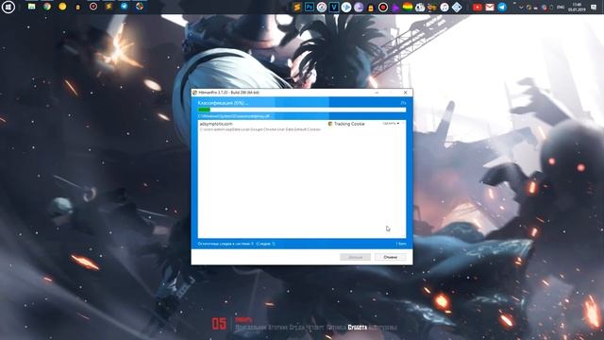The width and height of the screenshot is (604, 340).
Task: Open the purple circle app icon
Action: [x=359, y=7]
